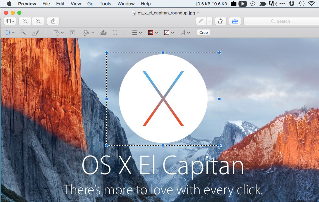Screen dimensions: 319x202
Task: Click the selection's bottom-middle handle
Action: pyautogui.click(x=163, y=145)
